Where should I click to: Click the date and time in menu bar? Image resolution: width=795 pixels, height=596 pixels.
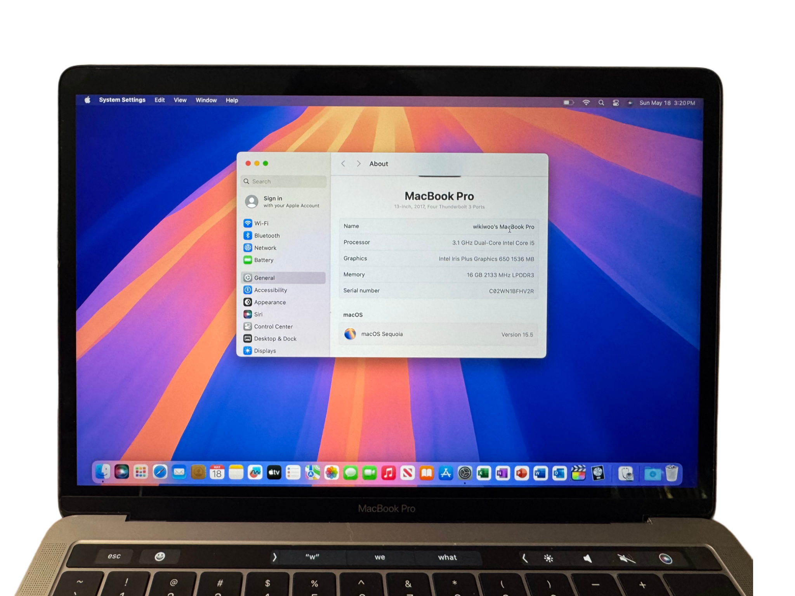667,103
